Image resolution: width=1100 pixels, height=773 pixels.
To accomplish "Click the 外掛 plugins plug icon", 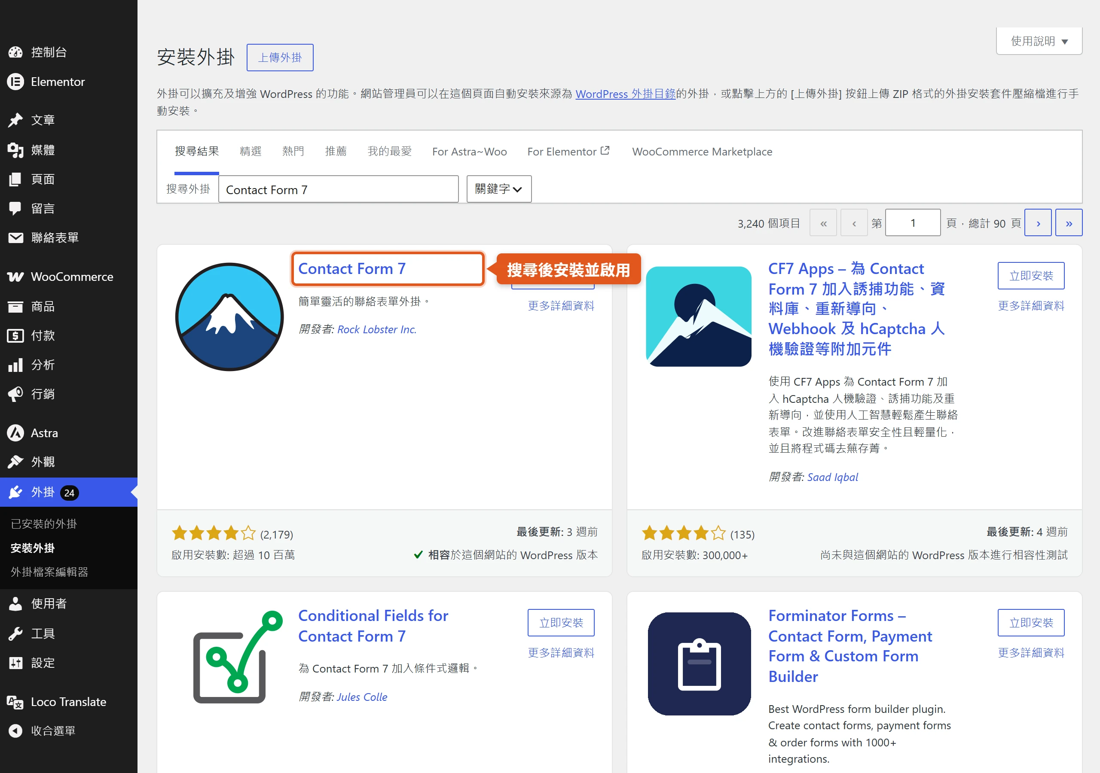I will (x=15, y=492).
